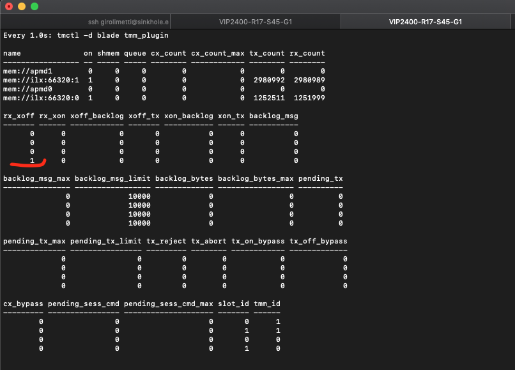Click the 'backlog_bytes' column header
Image resolution: width=515 pixels, height=370 pixels.
(x=184, y=179)
